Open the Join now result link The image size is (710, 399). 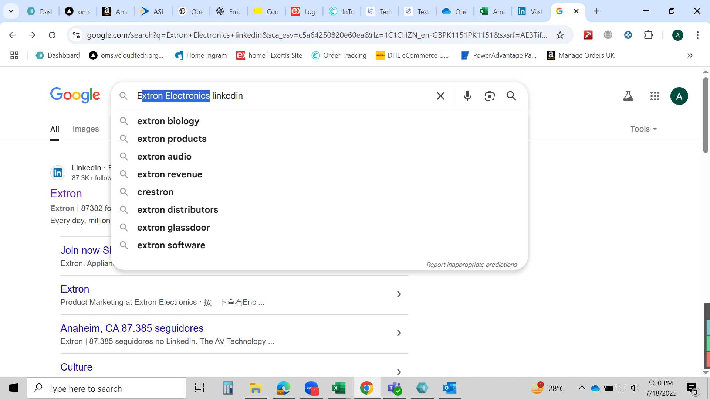(85, 250)
